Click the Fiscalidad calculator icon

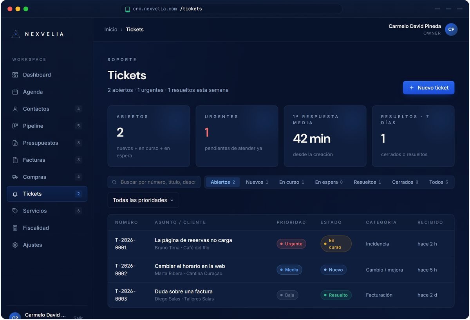point(15,228)
